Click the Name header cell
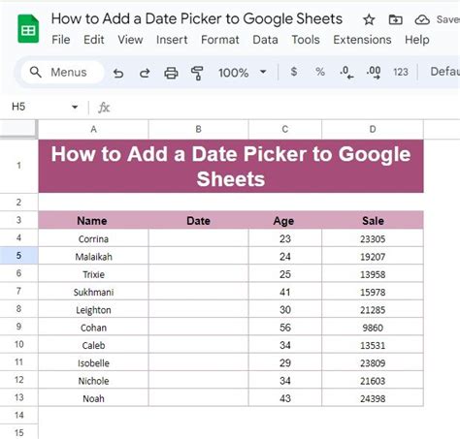This screenshot has width=460, height=439. click(93, 221)
